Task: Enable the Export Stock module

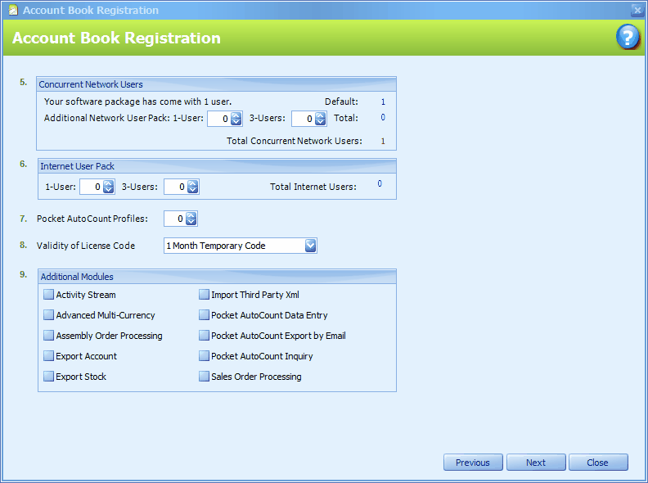Action: tap(49, 377)
